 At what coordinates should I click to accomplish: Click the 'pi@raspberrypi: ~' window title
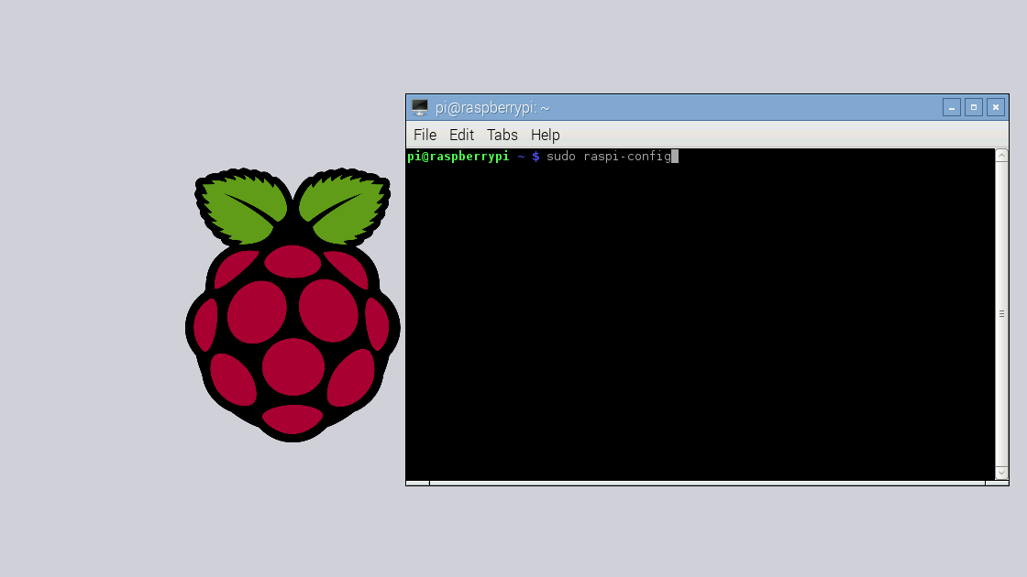[x=492, y=108]
